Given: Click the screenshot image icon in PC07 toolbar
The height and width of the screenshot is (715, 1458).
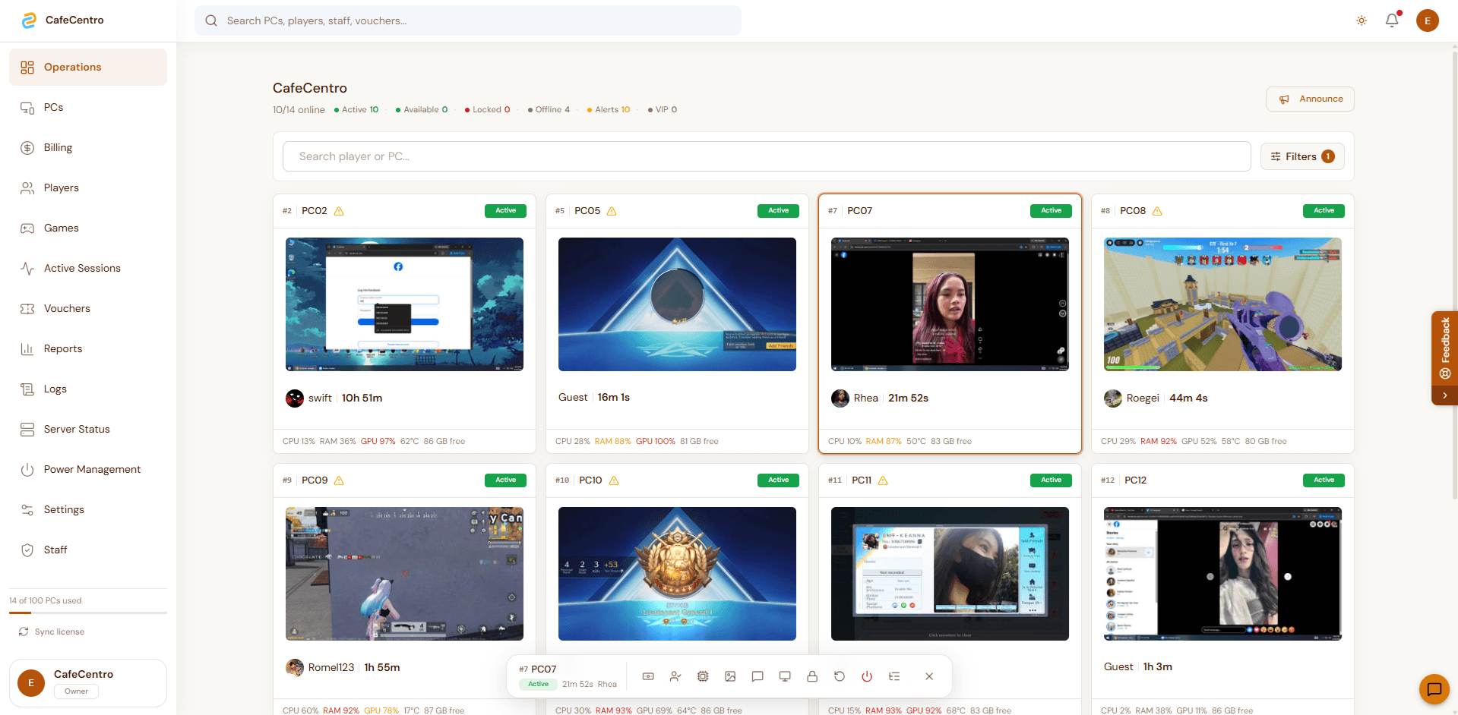Looking at the screenshot, I should tap(730, 676).
